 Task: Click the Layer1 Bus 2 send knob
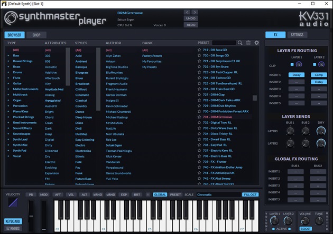click(x=306, y=131)
